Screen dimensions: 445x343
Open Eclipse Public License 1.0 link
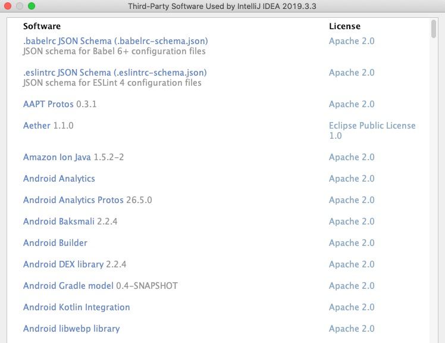(x=372, y=130)
